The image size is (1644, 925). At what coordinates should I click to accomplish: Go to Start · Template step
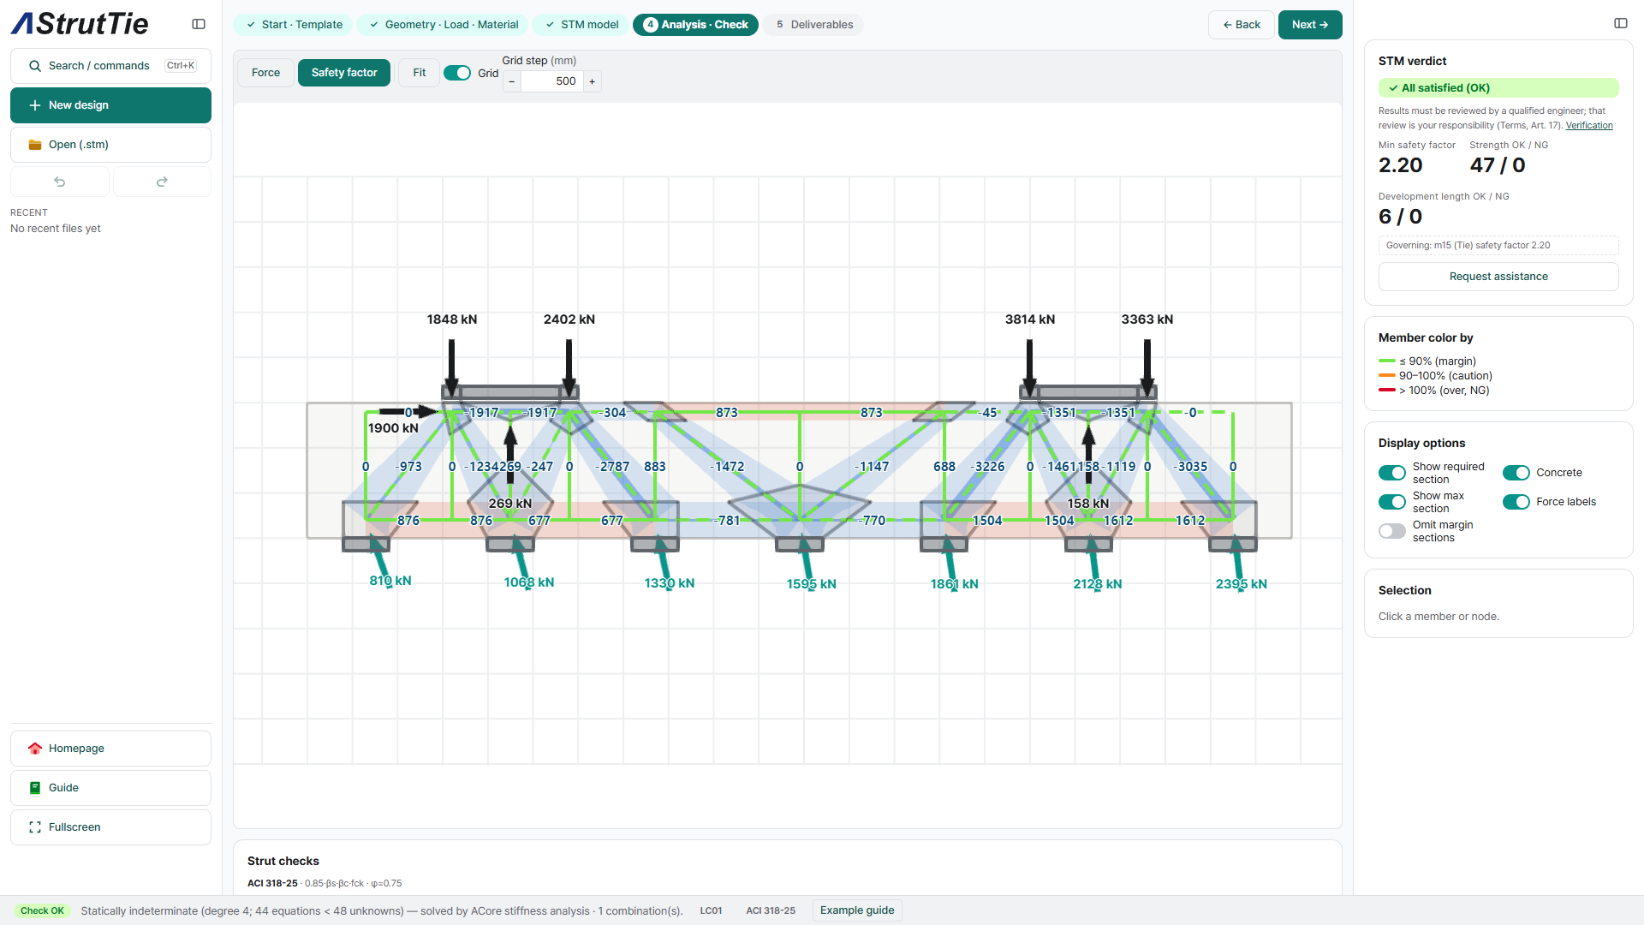294,25
